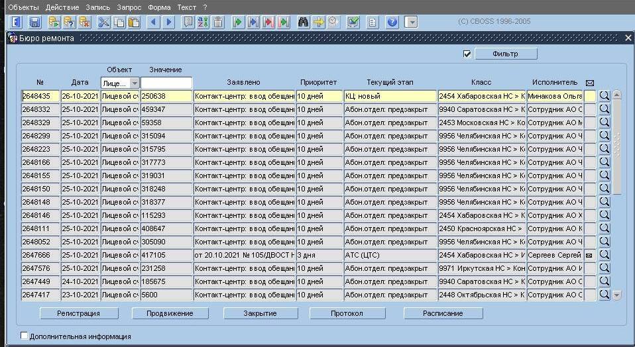Click priority cell 3 дня
The image size is (635, 347).
(x=319, y=255)
